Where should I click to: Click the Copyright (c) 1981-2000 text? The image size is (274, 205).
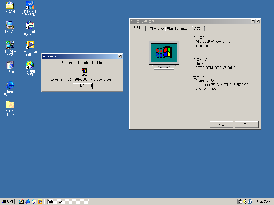coord(82,79)
